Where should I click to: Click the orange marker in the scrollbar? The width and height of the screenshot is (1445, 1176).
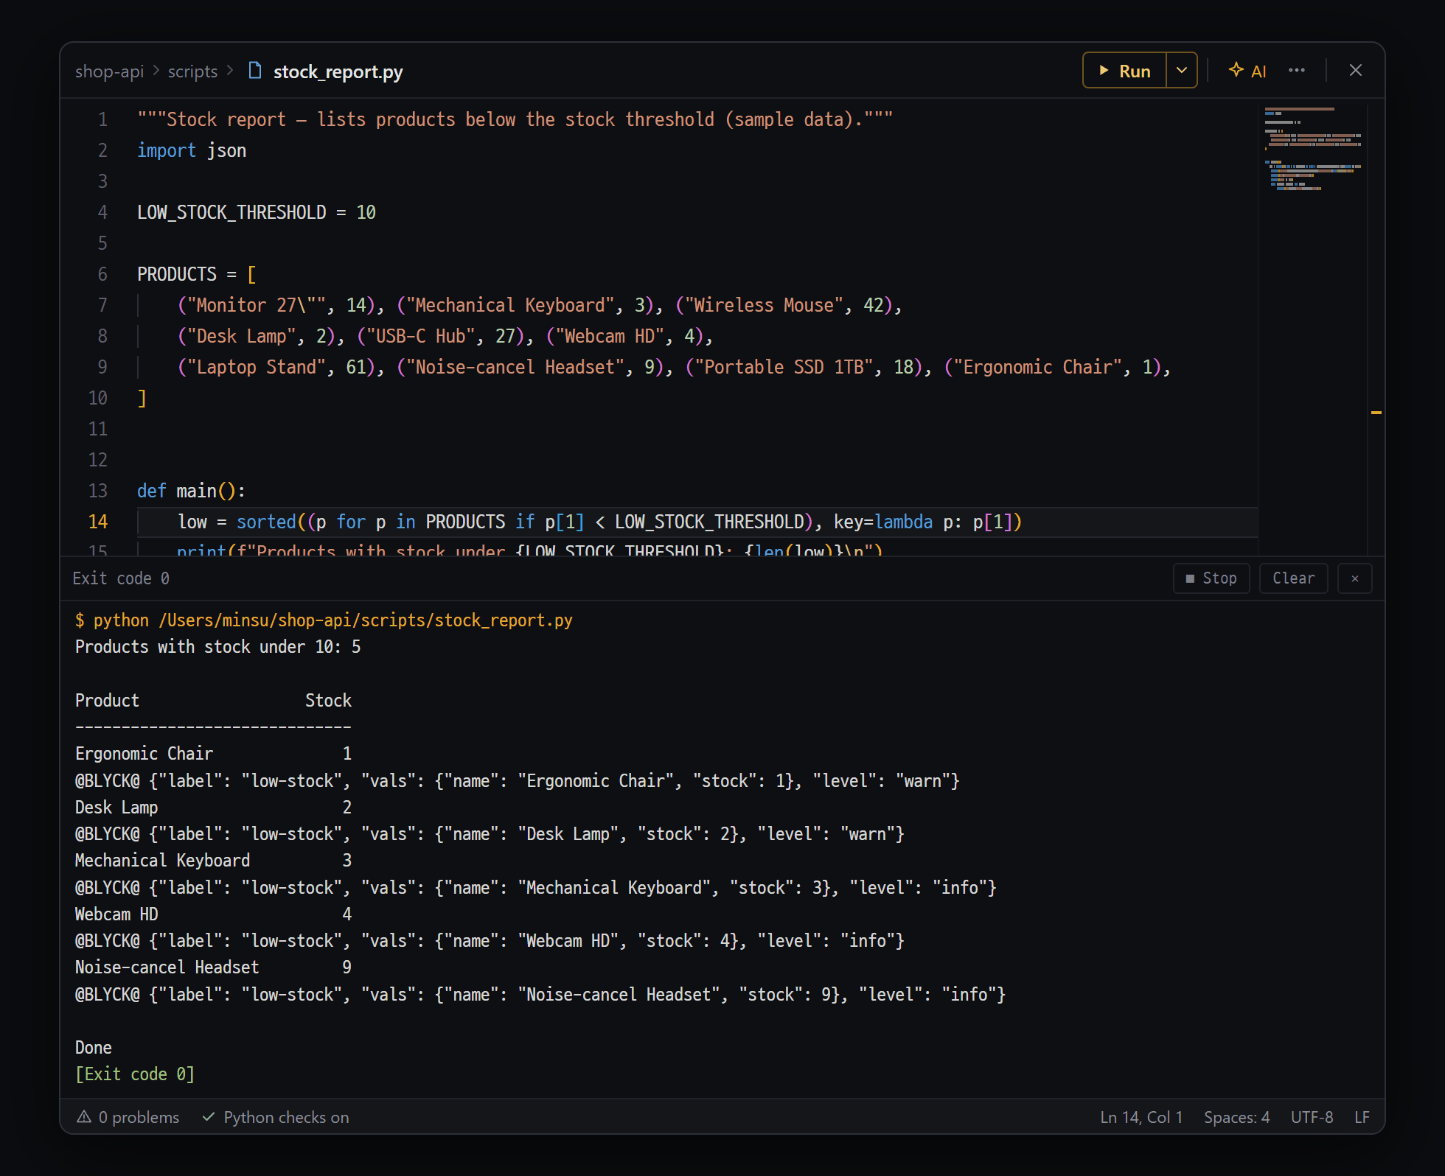pyautogui.click(x=1376, y=412)
